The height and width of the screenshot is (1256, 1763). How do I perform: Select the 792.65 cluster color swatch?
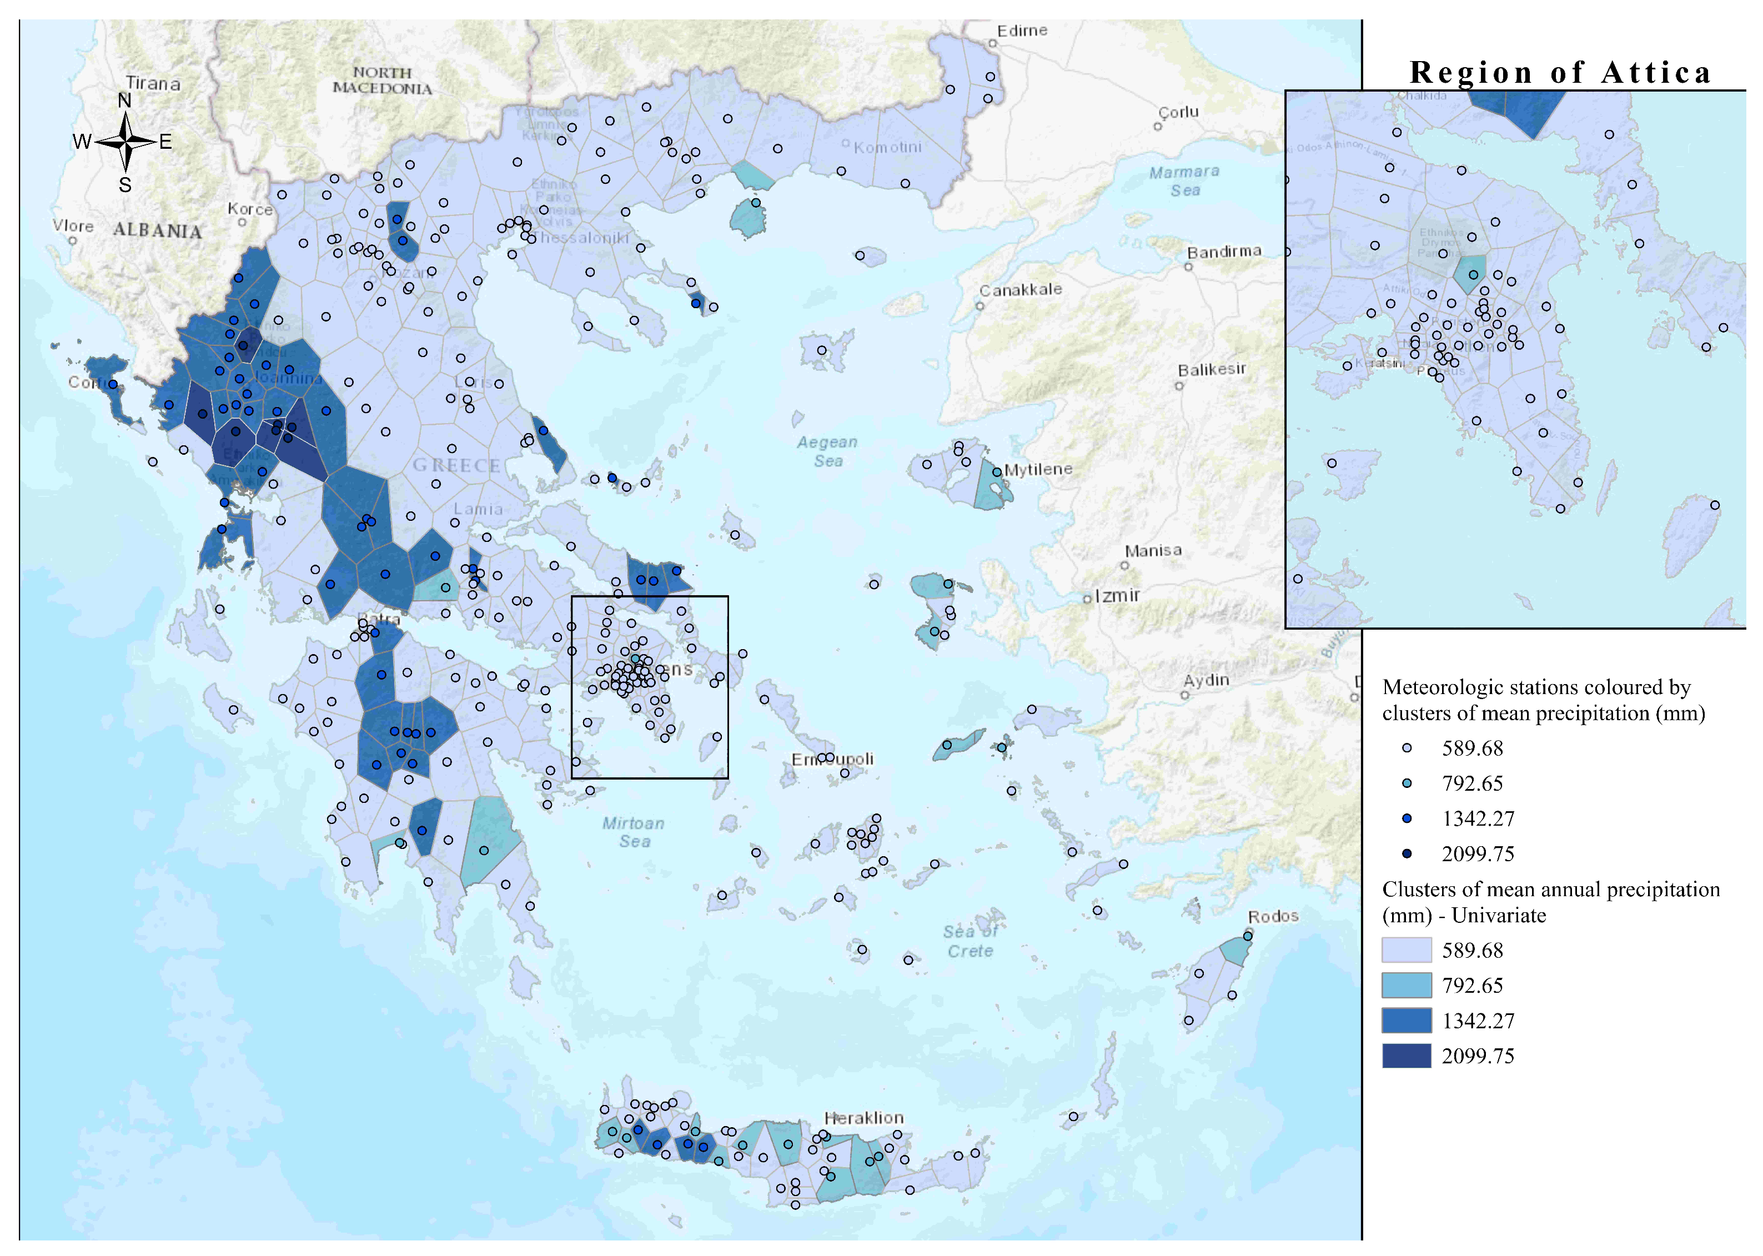tap(1406, 985)
